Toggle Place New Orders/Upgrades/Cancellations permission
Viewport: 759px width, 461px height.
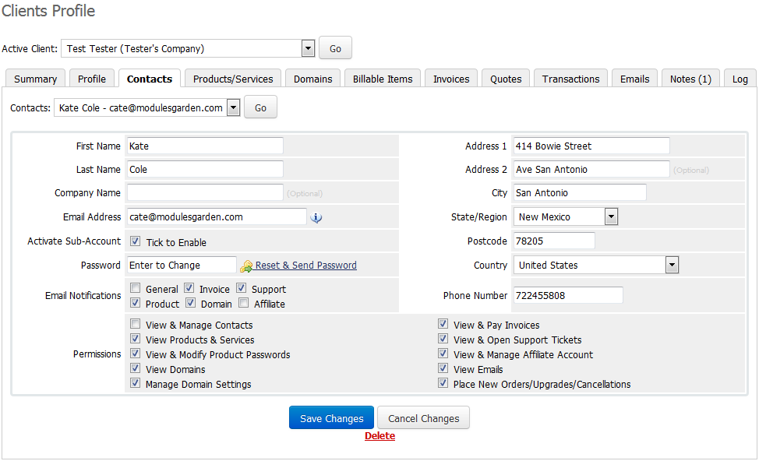click(x=443, y=383)
